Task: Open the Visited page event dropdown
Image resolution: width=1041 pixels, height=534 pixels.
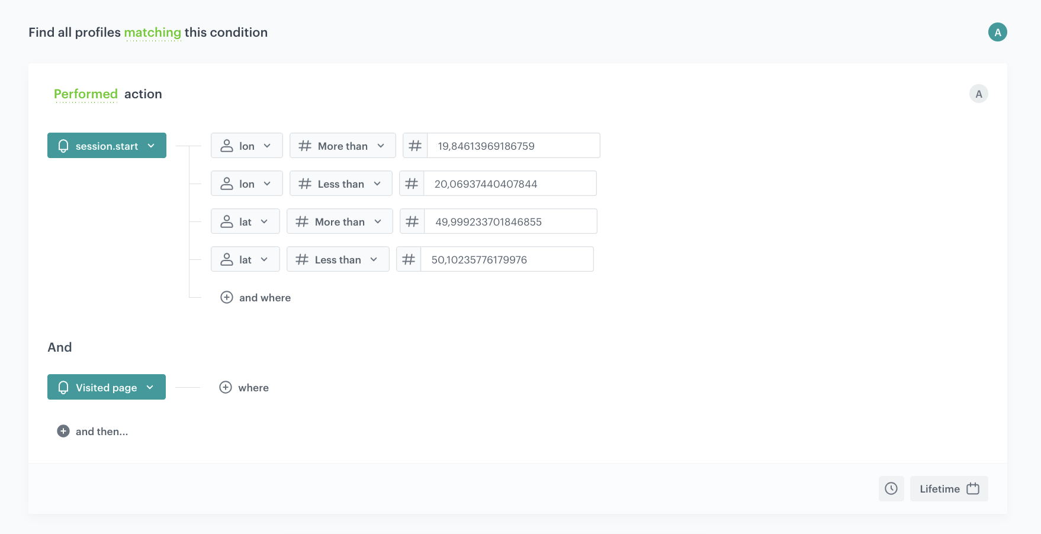Action: 107,387
